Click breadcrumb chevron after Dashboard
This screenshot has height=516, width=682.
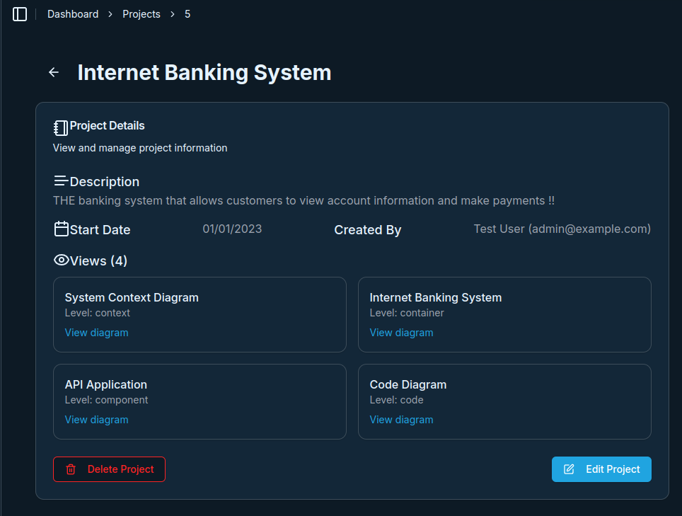(x=110, y=14)
